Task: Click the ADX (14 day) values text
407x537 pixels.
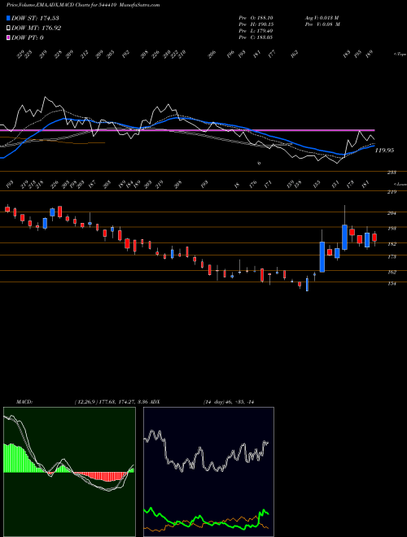Action: [229, 401]
